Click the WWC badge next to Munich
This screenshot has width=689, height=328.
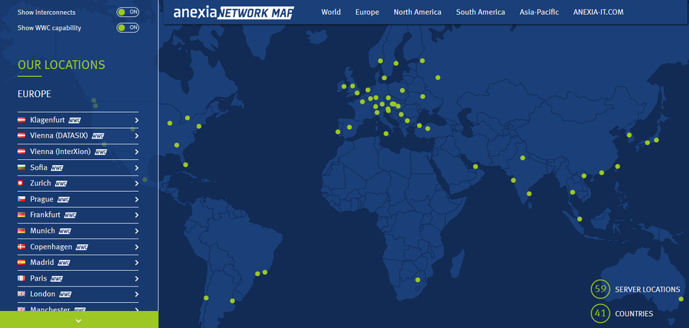pos(65,231)
